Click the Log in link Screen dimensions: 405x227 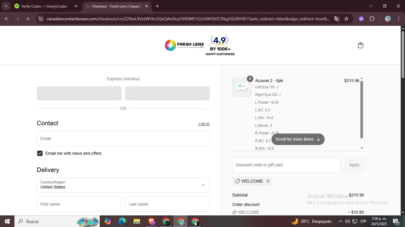point(204,124)
